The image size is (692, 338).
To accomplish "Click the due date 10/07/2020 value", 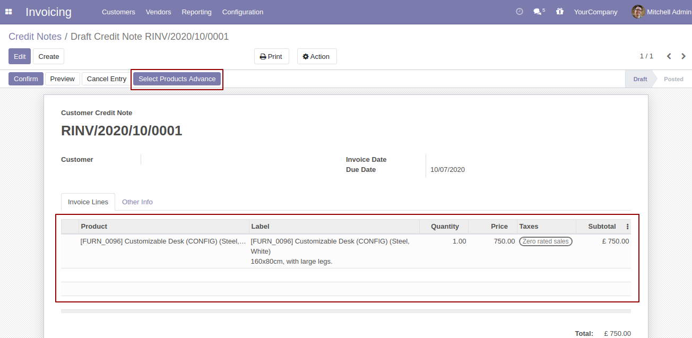I will pyautogui.click(x=447, y=170).
